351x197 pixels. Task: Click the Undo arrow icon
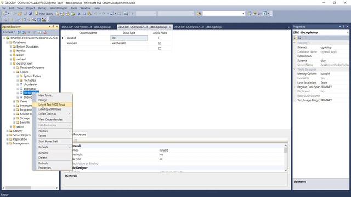96,14
